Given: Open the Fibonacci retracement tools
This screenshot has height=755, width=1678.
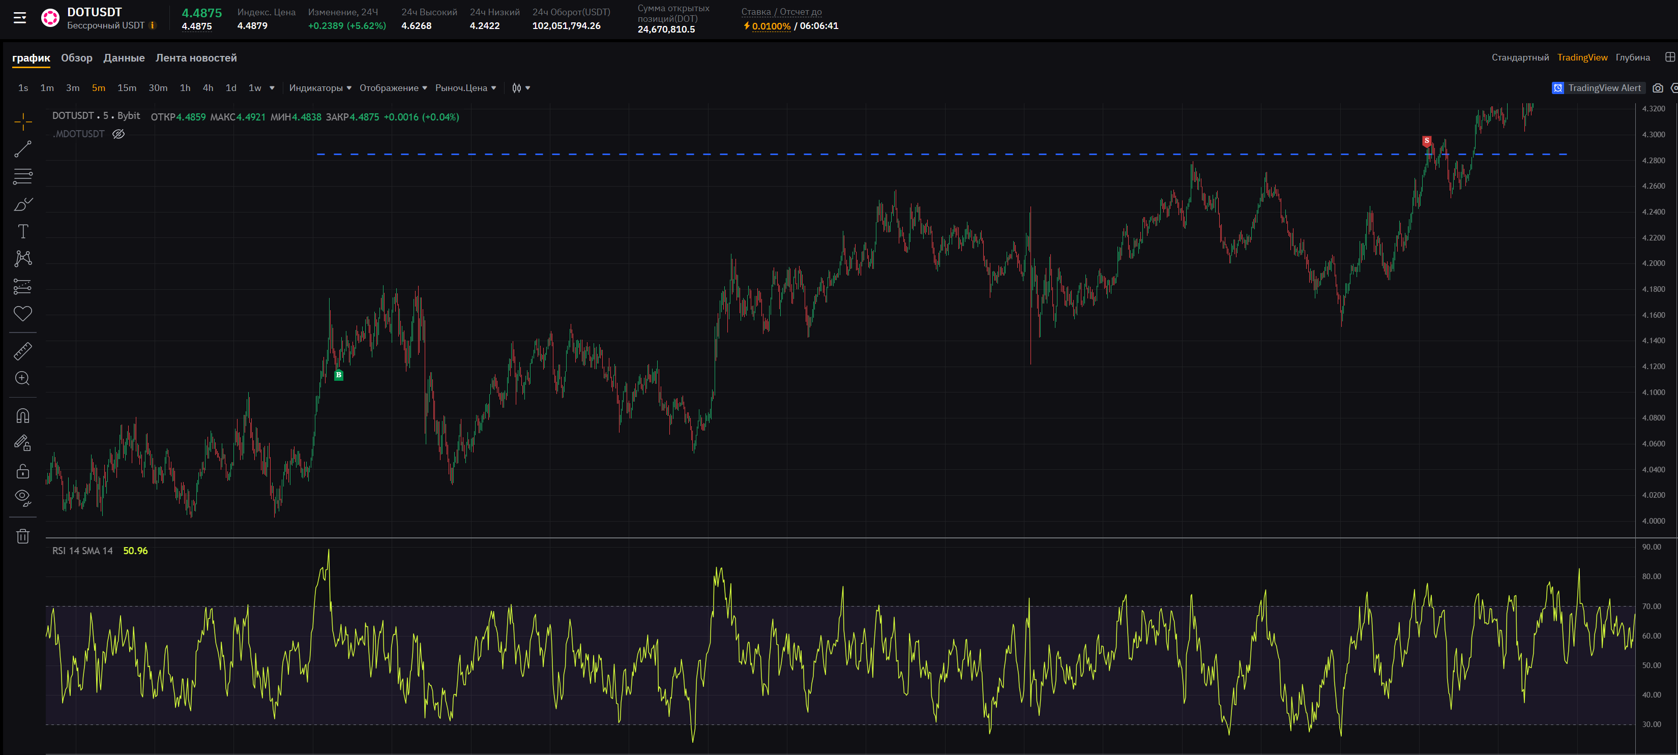Looking at the screenshot, I should tap(23, 176).
